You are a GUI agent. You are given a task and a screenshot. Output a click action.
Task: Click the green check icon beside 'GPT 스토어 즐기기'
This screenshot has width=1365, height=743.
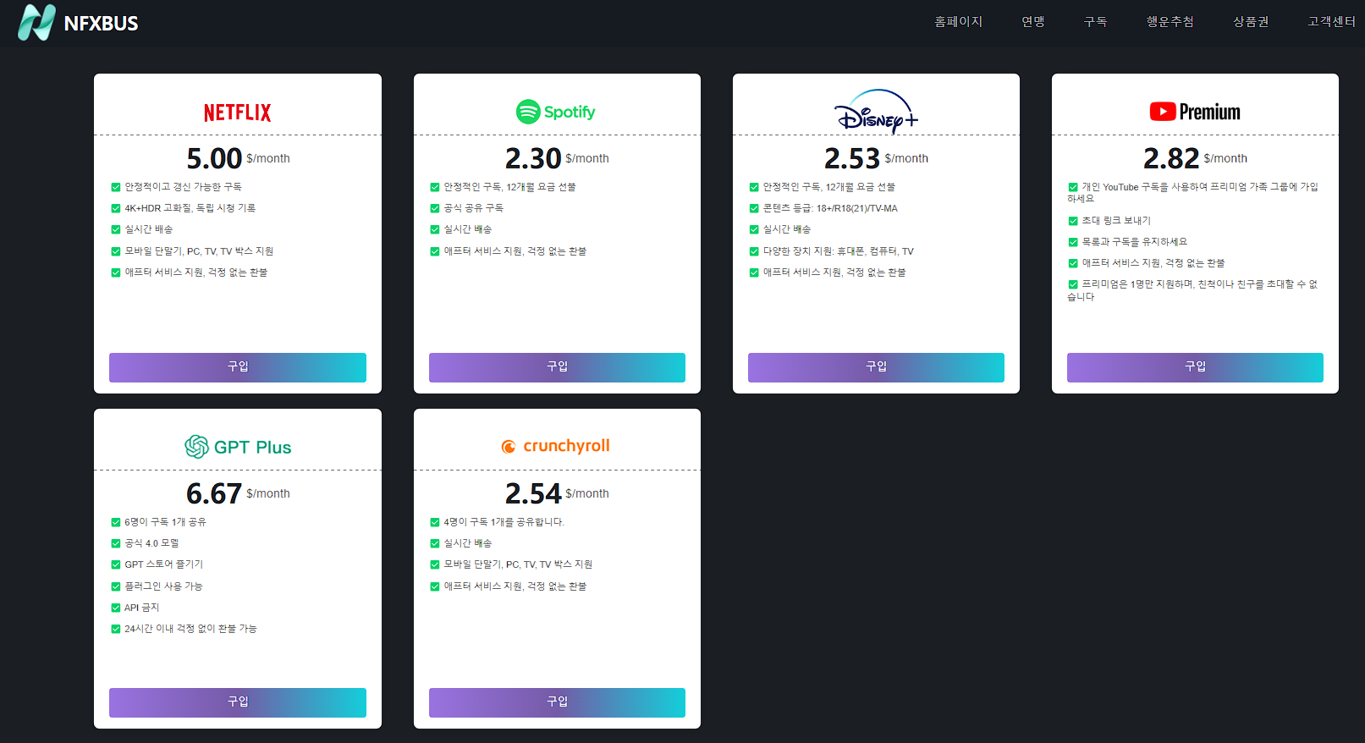coord(116,564)
